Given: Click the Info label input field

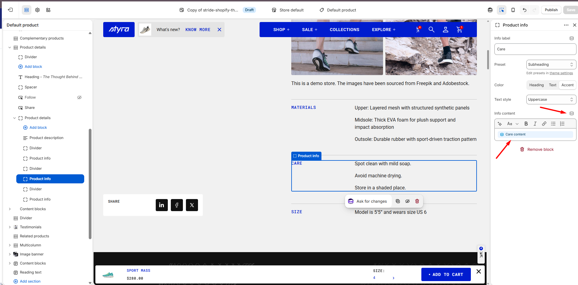Looking at the screenshot, I should [x=535, y=49].
